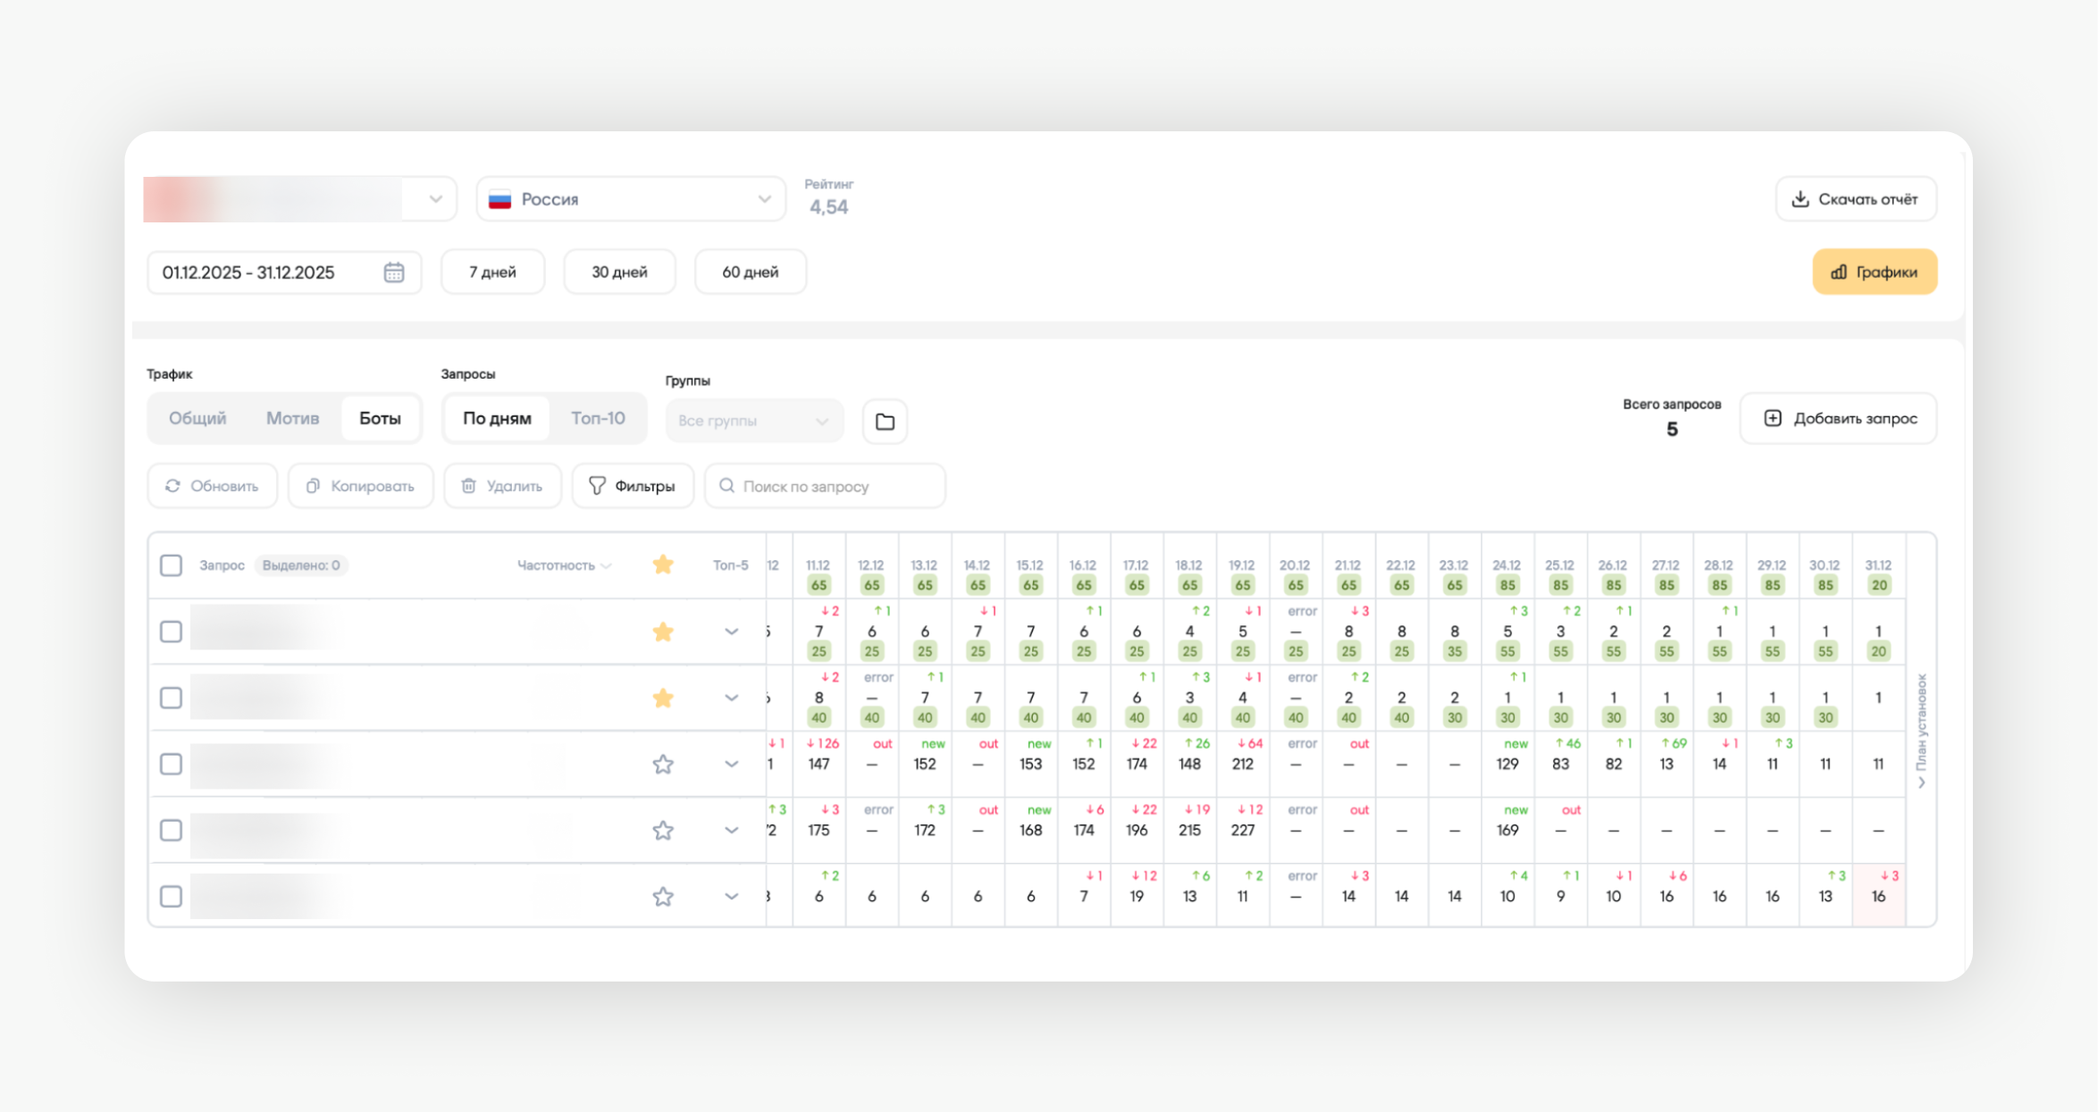Expand the first query row chevron

[x=731, y=631]
